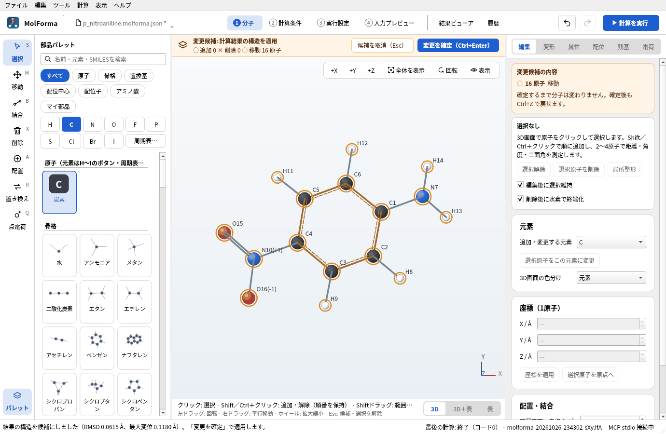Toggle the パレット panel button

(x=17, y=401)
